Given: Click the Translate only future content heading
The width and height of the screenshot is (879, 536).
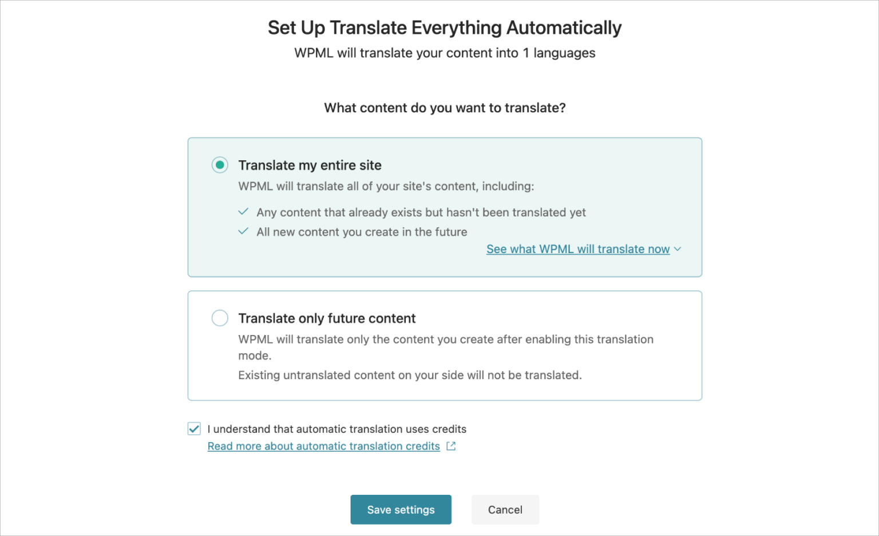Looking at the screenshot, I should pyautogui.click(x=327, y=318).
